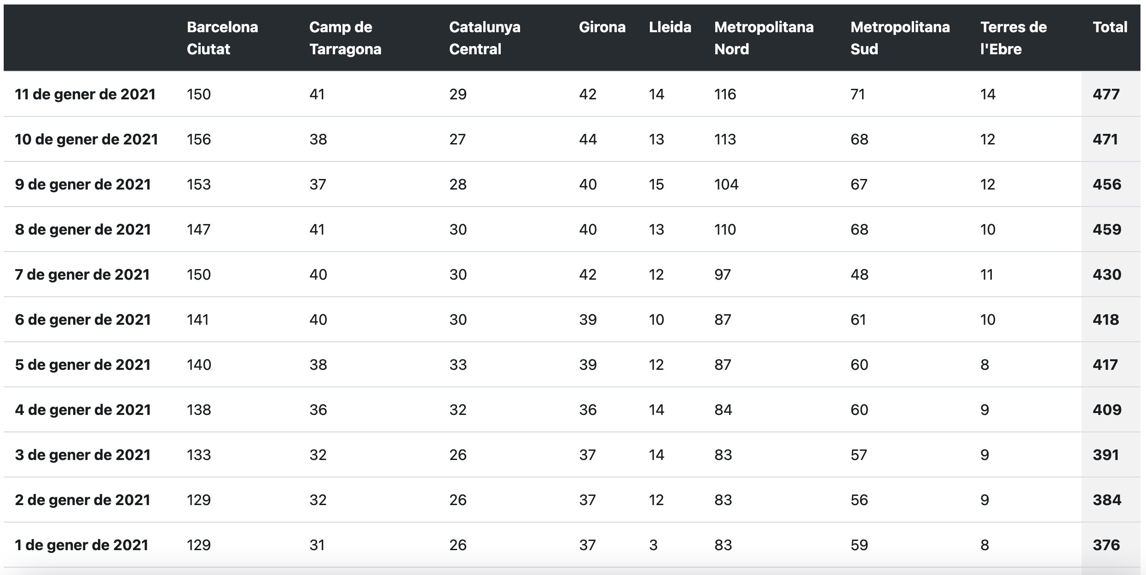The width and height of the screenshot is (1146, 575).
Task: Click the Girona column header
Action: tap(602, 27)
